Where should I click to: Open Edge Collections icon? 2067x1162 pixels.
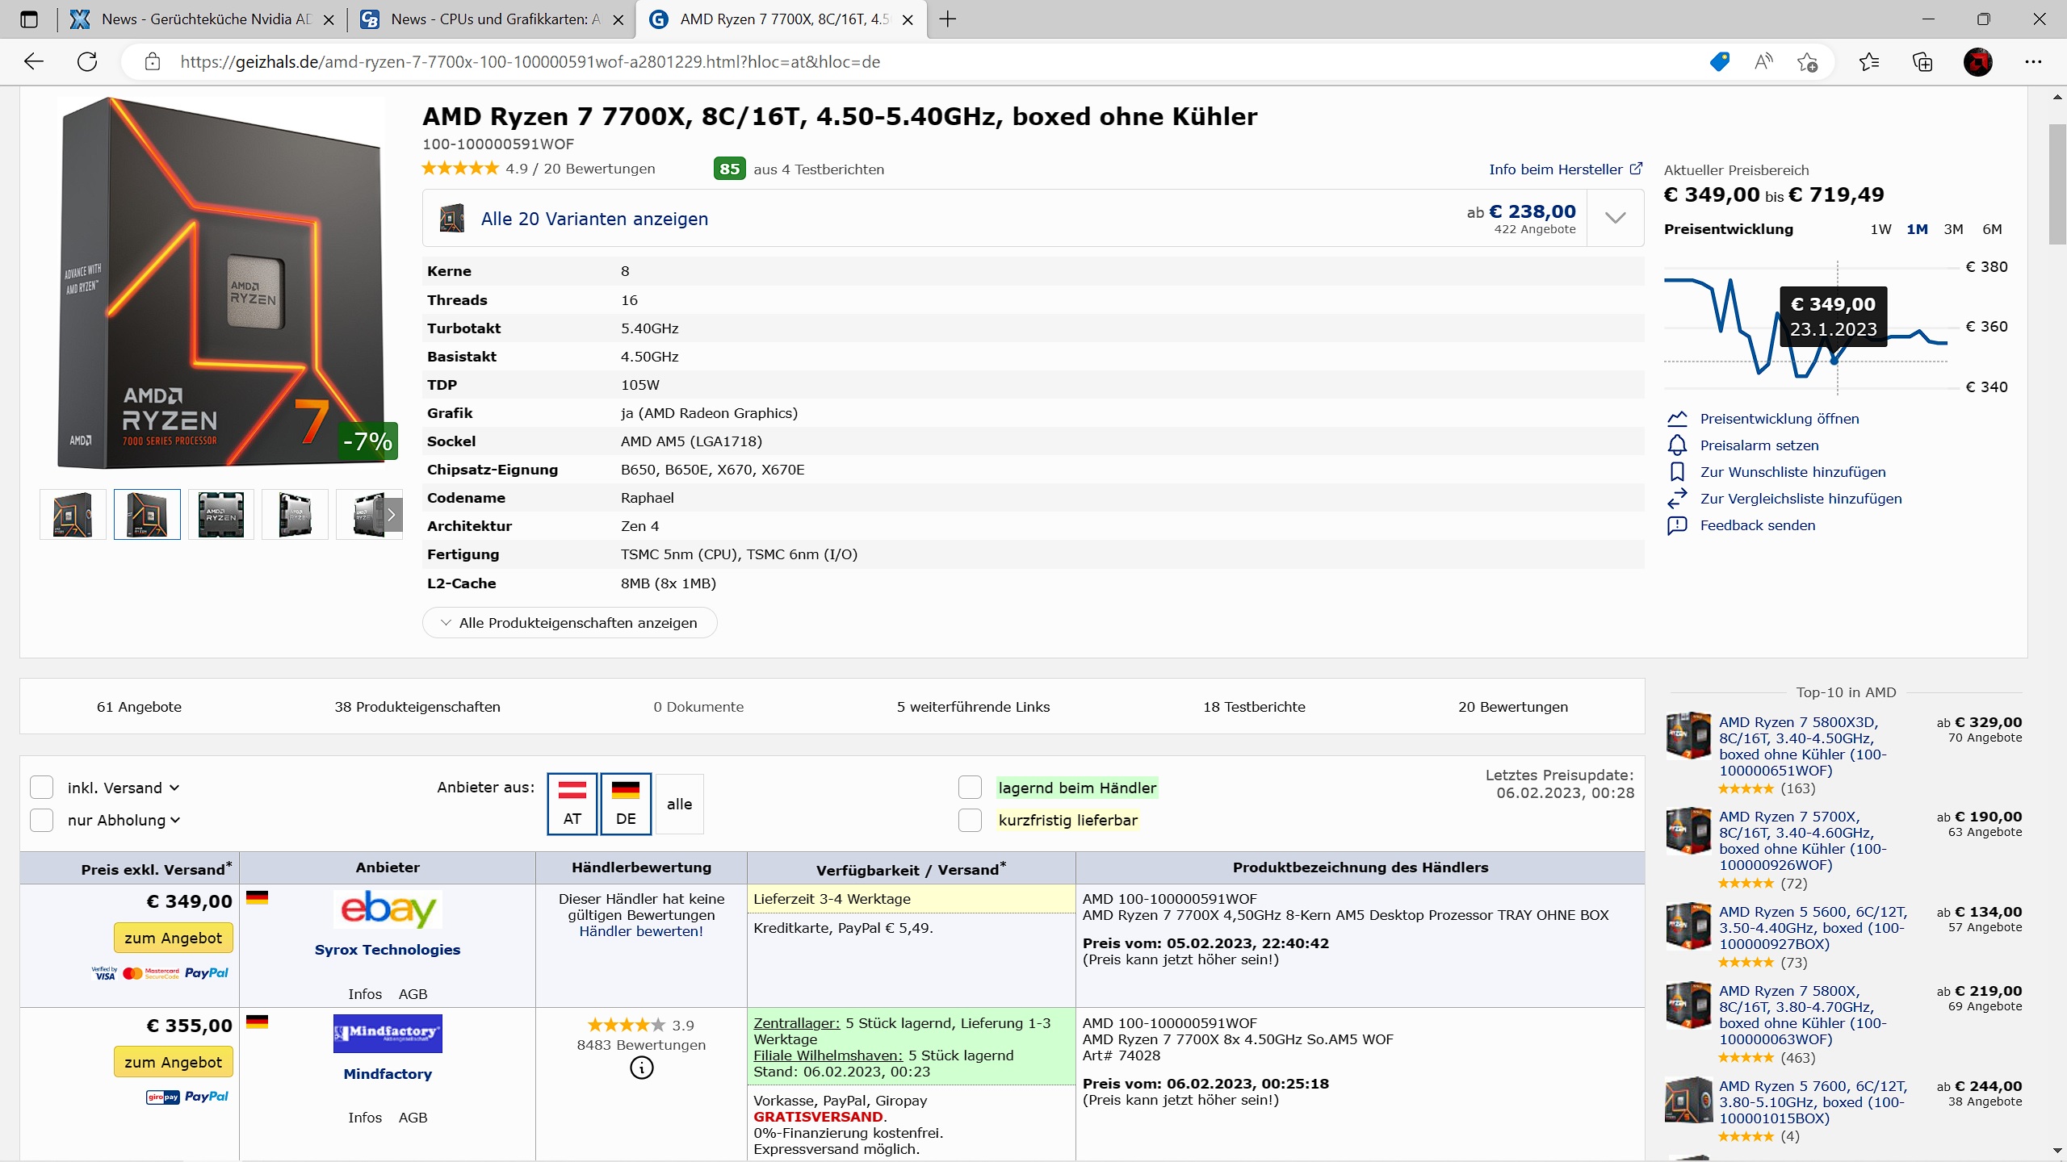click(x=1922, y=62)
